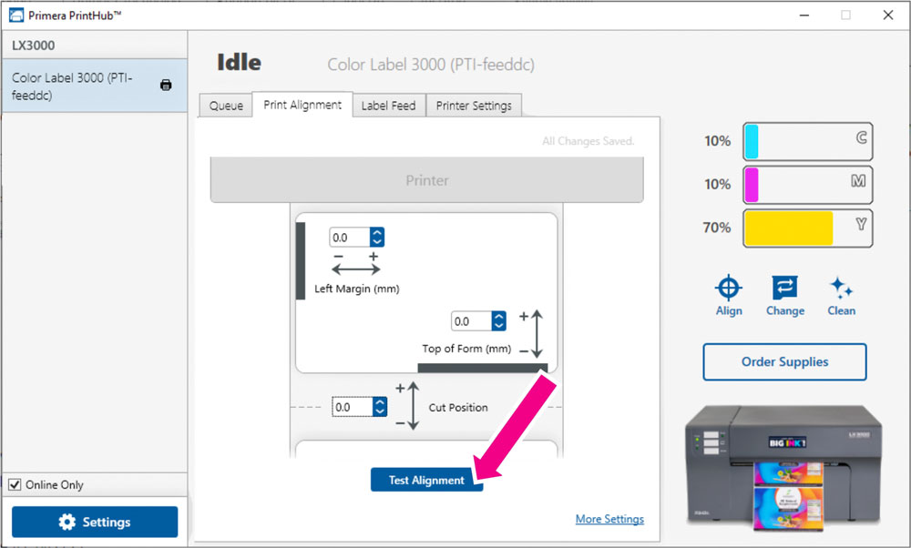Click the printer icon beside Color Label 3000
The height and width of the screenshot is (548, 911).
click(x=166, y=86)
